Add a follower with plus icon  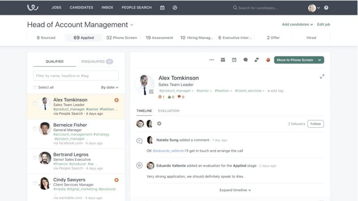click(159, 124)
